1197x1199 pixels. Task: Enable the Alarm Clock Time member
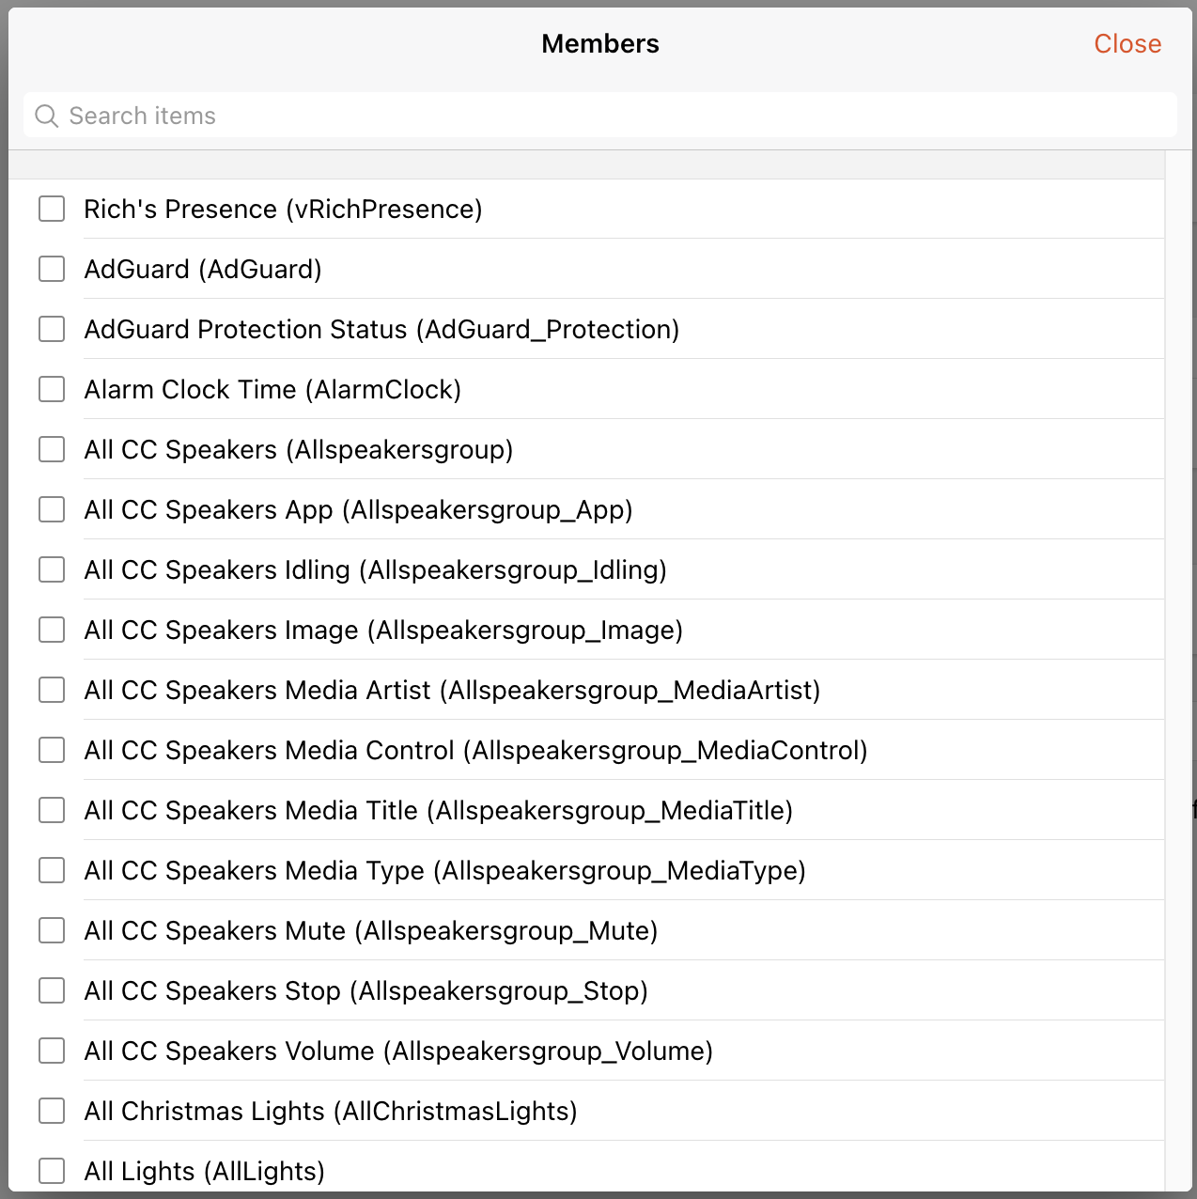click(x=51, y=389)
